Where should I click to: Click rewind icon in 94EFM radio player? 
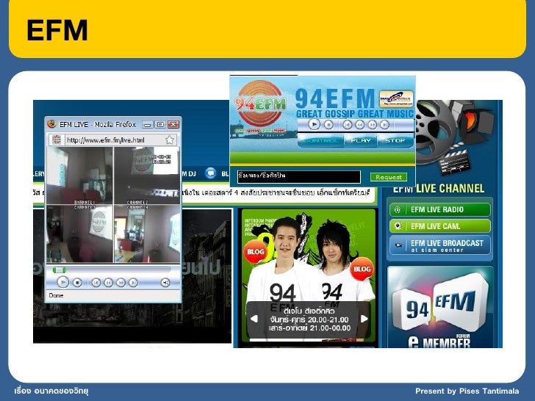tap(359, 125)
